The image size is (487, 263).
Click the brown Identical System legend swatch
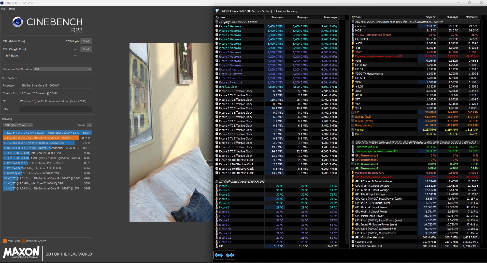click(x=24, y=241)
